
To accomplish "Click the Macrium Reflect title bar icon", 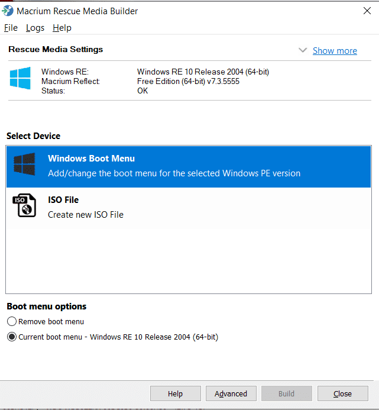I will pos(8,11).
